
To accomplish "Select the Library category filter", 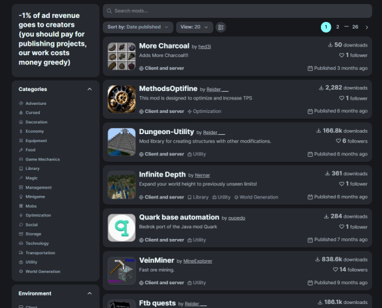I will 29,169.
